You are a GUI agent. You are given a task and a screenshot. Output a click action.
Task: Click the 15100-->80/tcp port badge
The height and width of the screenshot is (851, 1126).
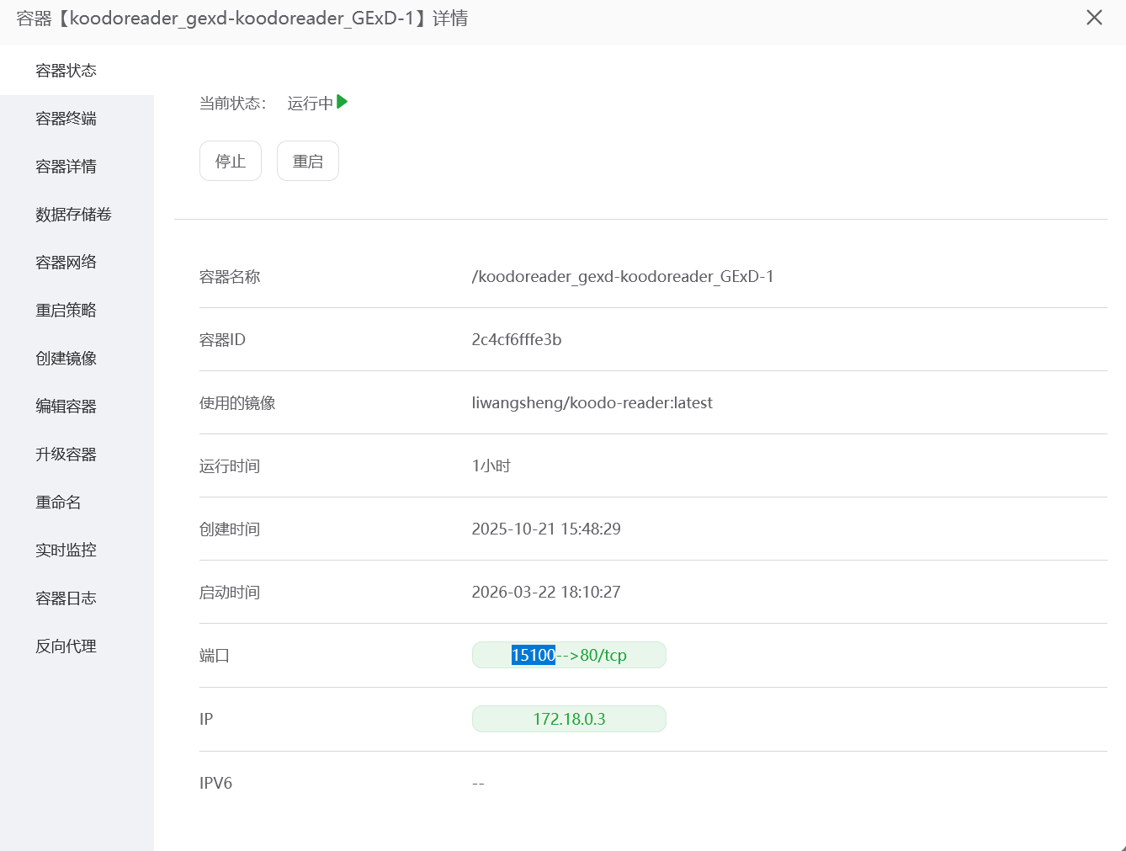569,655
